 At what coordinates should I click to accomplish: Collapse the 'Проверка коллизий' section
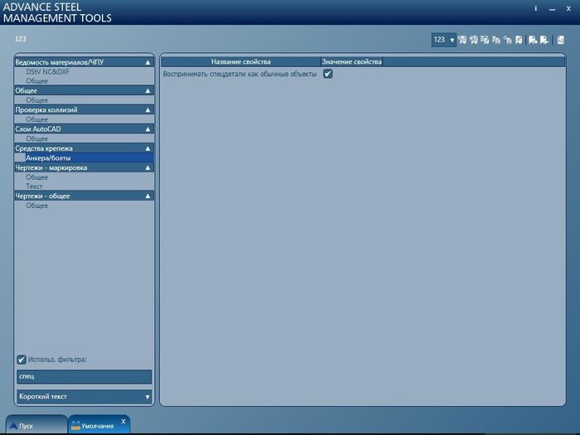[x=147, y=110]
